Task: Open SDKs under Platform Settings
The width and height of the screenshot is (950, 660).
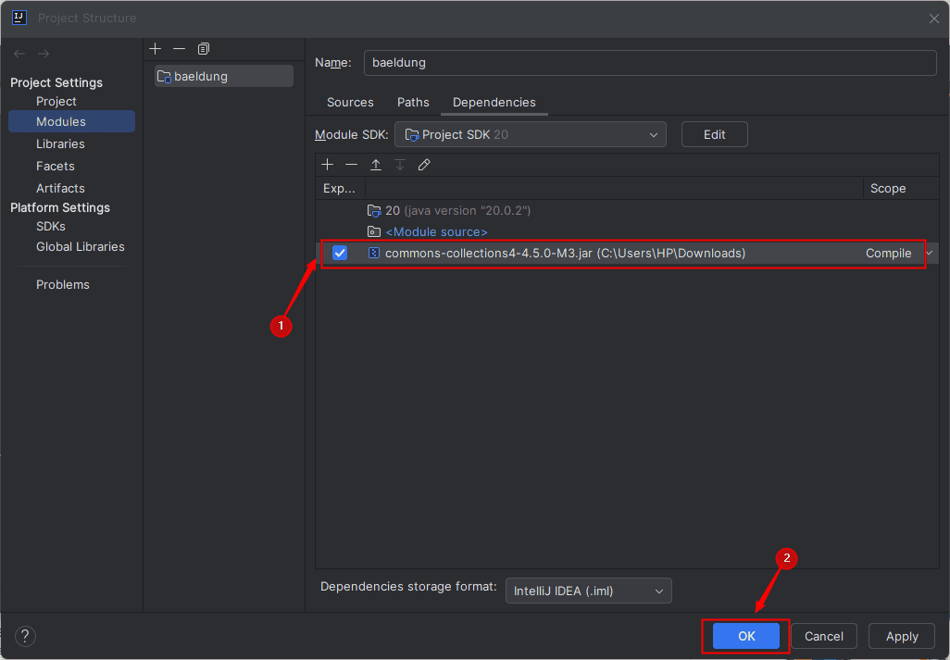Action: [51, 226]
